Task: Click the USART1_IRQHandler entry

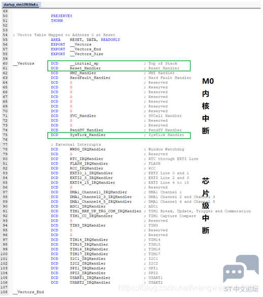Action: click(x=90, y=278)
